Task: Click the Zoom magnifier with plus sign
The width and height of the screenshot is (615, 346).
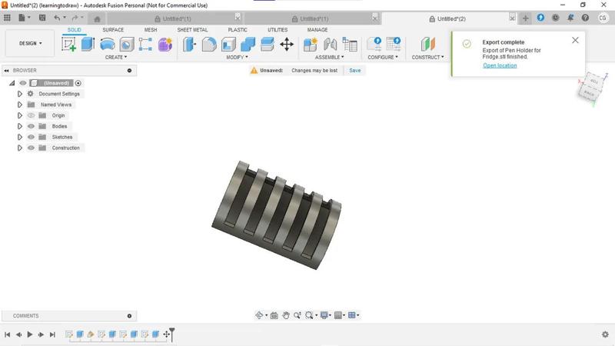Action: [298, 315]
